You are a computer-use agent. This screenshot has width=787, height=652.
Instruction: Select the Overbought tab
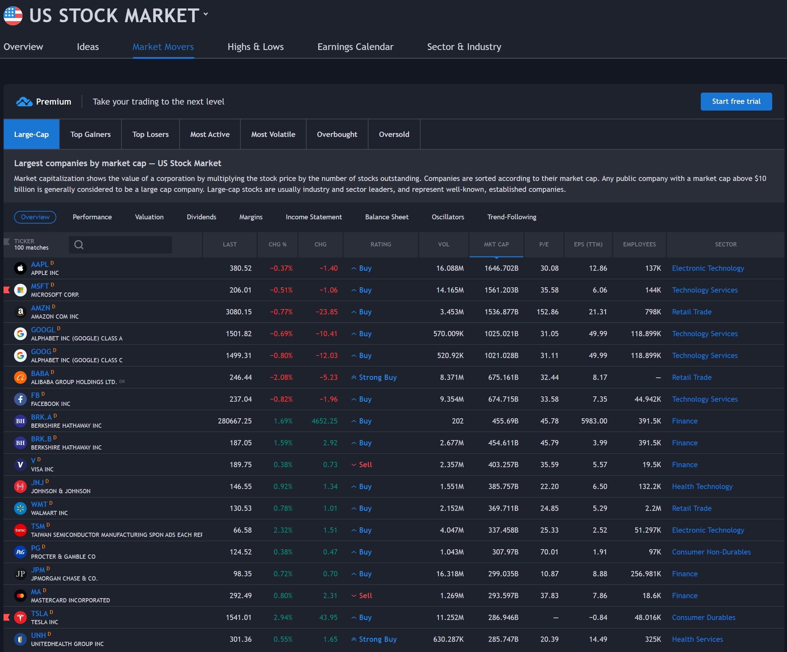337,134
